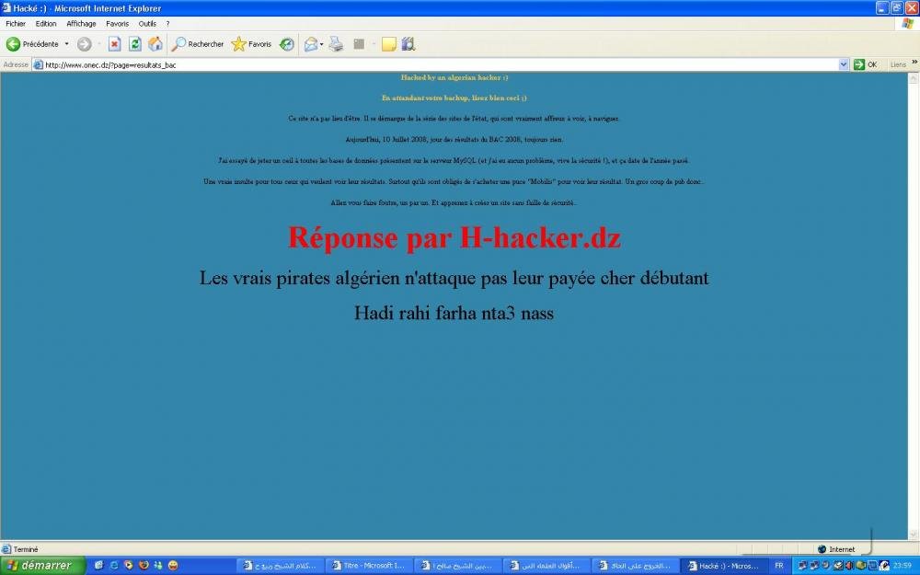Viewport: 920px width, 575px height.
Task: Click the Mail envelope icon
Action: tap(311, 44)
